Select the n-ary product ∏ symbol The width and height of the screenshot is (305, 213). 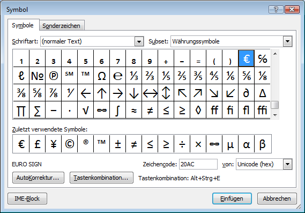coord(21,110)
